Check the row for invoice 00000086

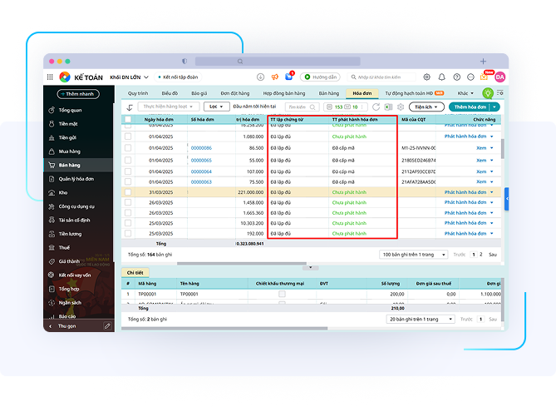[128, 148]
